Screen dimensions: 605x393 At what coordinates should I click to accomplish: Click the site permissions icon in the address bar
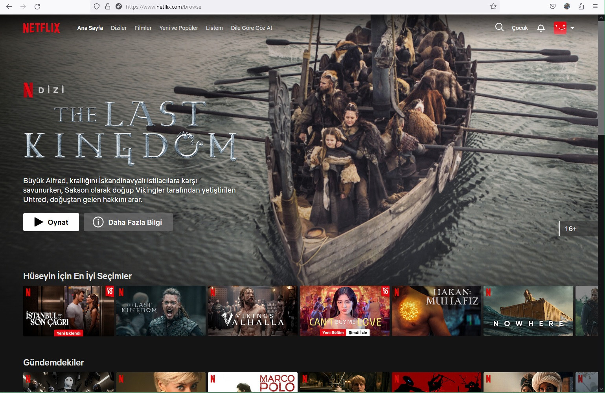(x=119, y=7)
